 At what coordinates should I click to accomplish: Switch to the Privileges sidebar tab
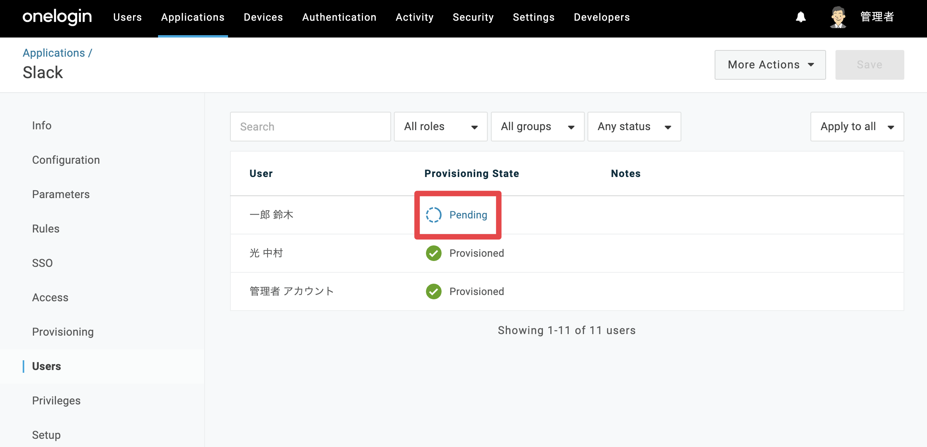pyautogui.click(x=56, y=401)
